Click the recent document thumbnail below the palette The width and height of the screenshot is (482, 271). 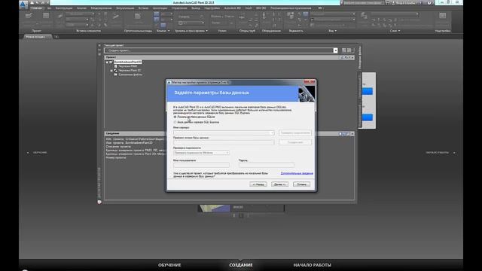point(214,209)
